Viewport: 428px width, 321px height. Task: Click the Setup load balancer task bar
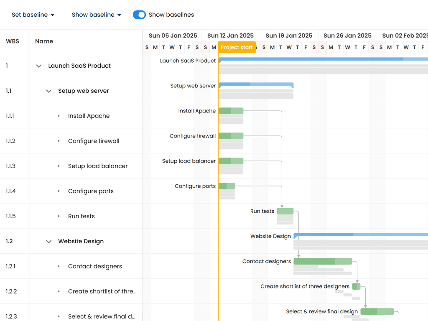(231, 161)
